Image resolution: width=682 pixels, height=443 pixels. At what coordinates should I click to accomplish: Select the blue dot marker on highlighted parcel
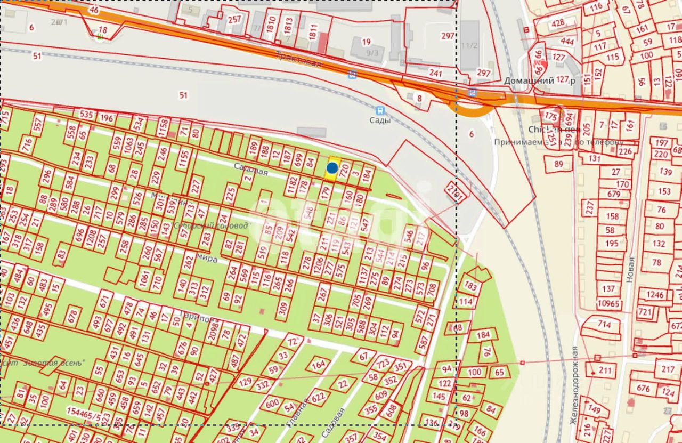(332, 168)
